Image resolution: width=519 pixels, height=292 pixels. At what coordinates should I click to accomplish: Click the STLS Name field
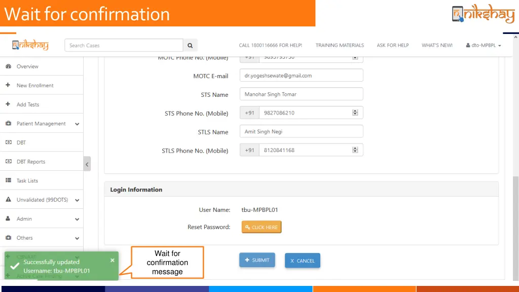(301, 131)
